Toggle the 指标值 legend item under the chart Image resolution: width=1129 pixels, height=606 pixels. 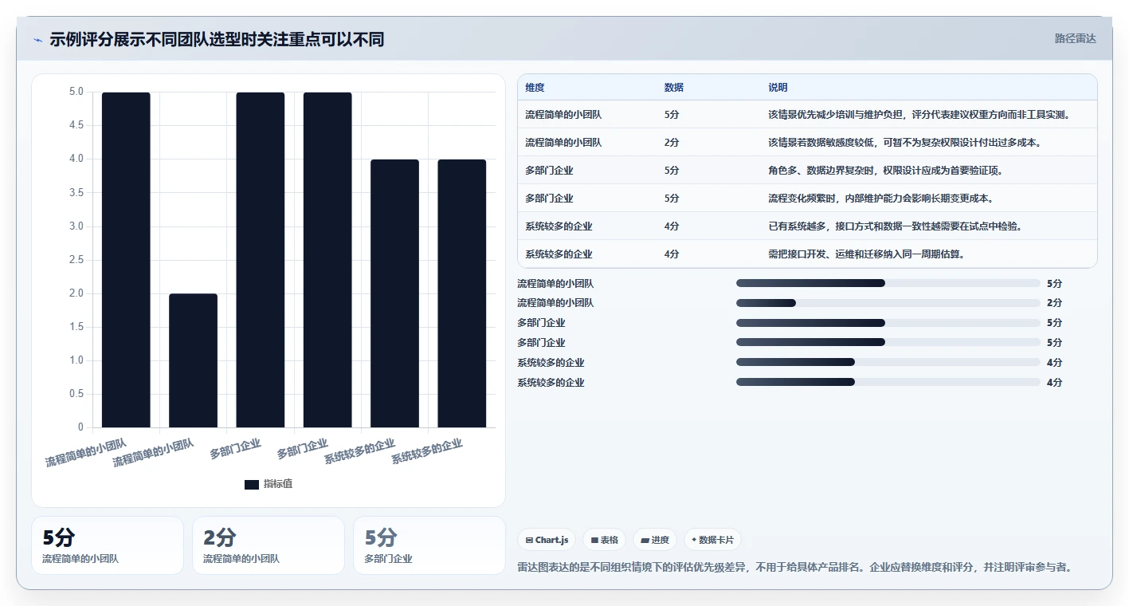click(269, 484)
